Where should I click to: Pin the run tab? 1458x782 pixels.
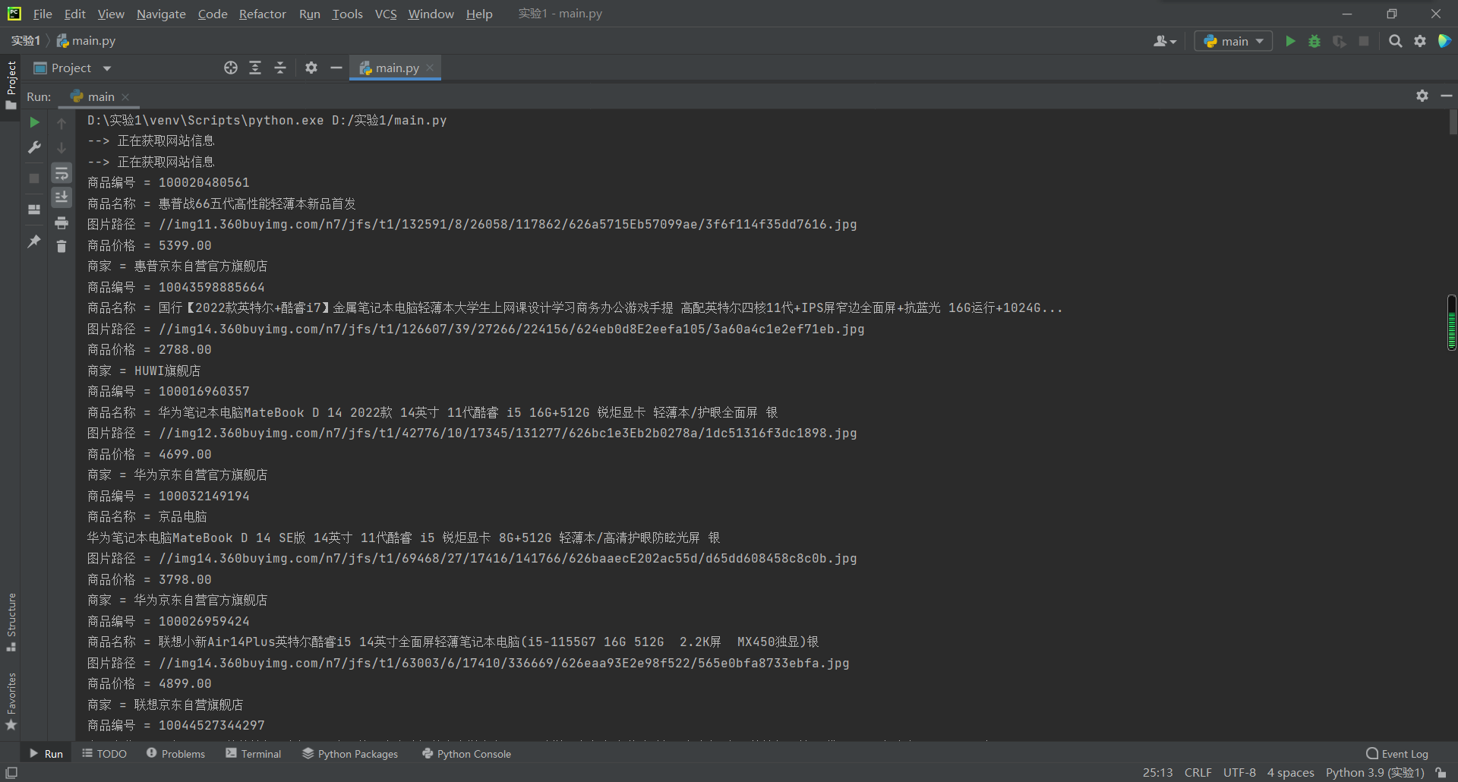(34, 241)
